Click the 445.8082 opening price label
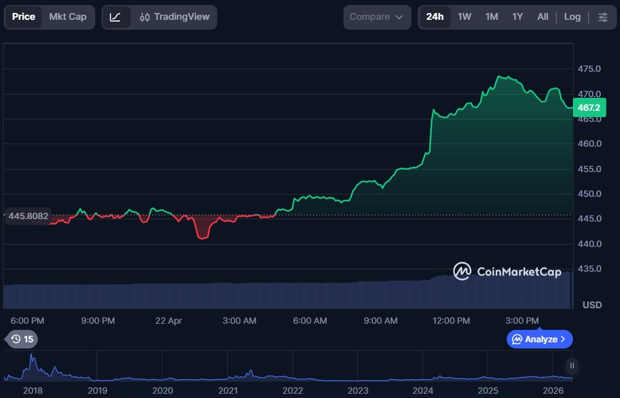The image size is (620, 398). (28, 217)
